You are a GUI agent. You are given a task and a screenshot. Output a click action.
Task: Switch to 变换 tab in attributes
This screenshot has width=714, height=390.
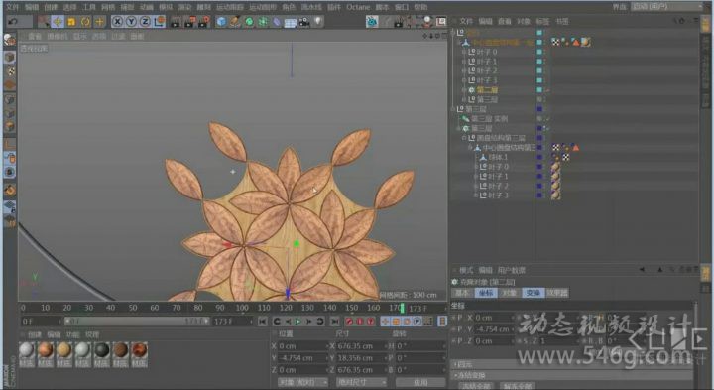[534, 293]
